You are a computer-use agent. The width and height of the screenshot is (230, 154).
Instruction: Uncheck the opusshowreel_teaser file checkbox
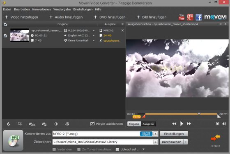pyautogui.click(x=5, y=35)
